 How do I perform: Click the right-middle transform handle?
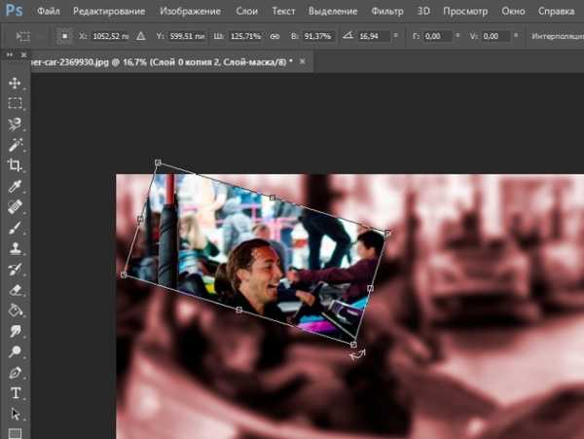pyautogui.click(x=370, y=288)
